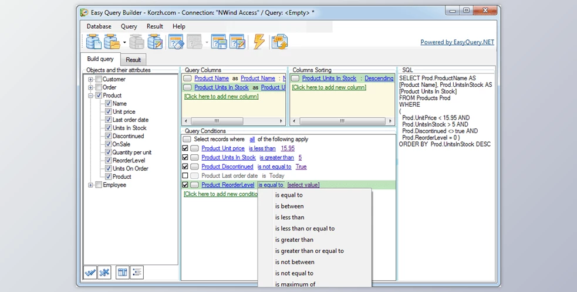Uncheck the Units In Stock condition checkbox

(185, 158)
